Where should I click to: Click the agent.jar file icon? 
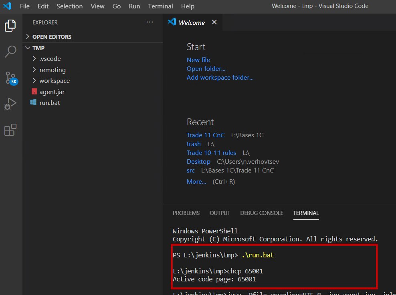[34, 92]
